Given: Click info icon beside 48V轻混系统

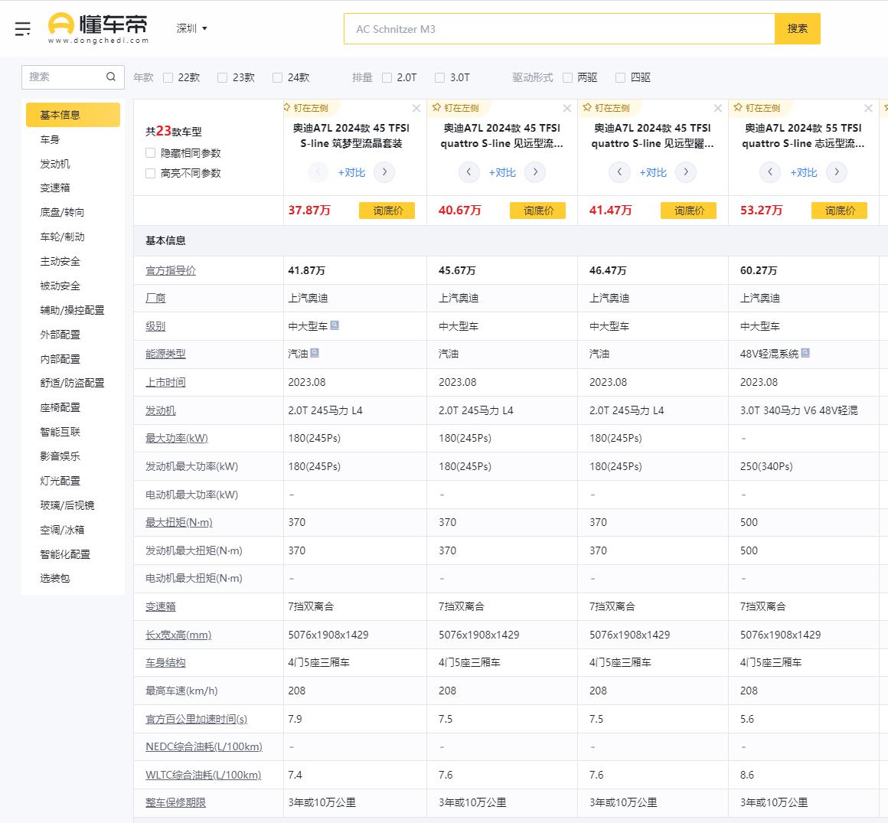Looking at the screenshot, I should pyautogui.click(x=805, y=353).
